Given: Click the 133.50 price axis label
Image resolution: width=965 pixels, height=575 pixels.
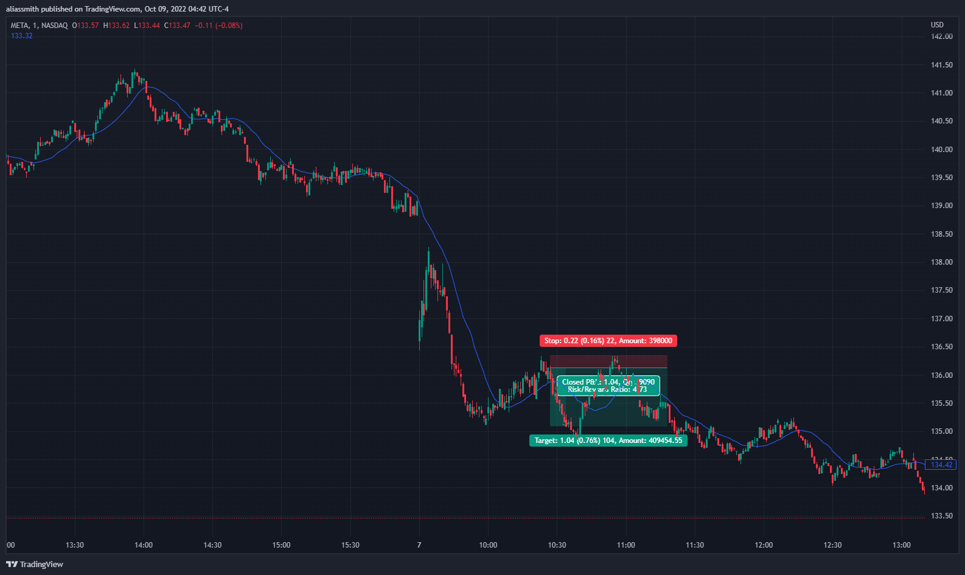Looking at the screenshot, I should pyautogui.click(x=942, y=516).
